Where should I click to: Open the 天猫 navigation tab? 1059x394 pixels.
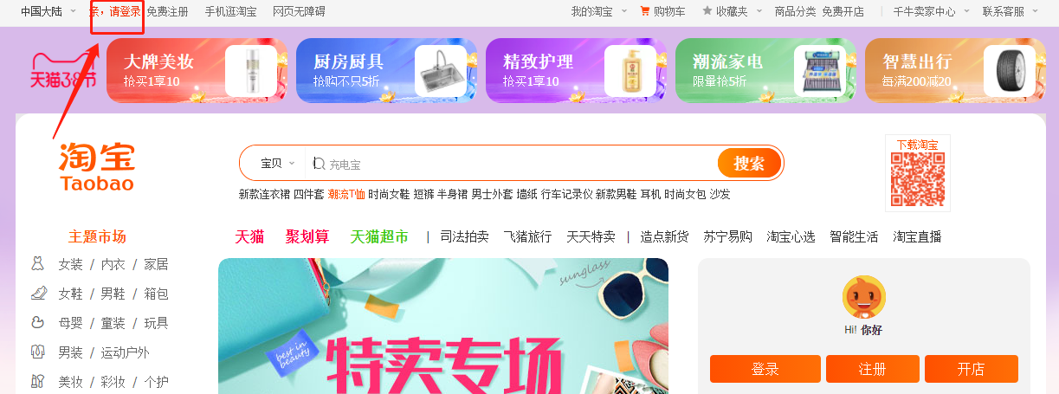click(x=249, y=236)
